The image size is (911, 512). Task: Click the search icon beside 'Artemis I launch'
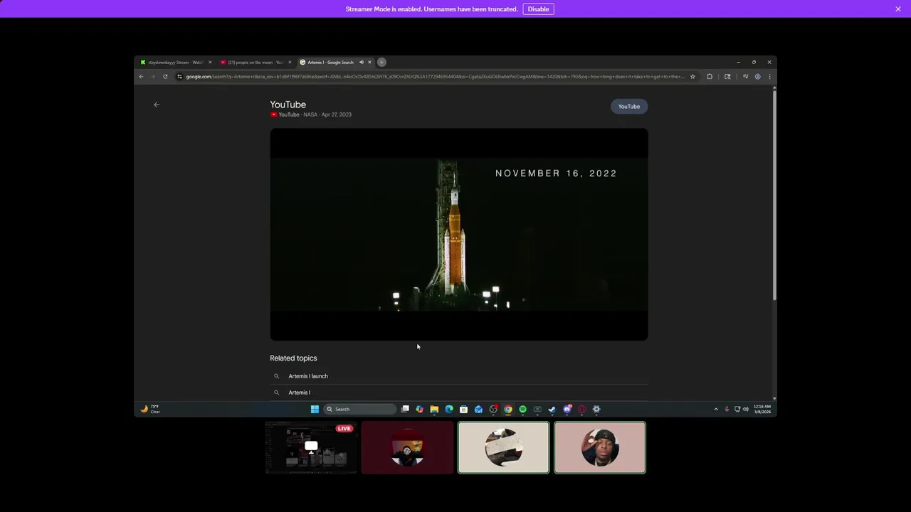276,376
